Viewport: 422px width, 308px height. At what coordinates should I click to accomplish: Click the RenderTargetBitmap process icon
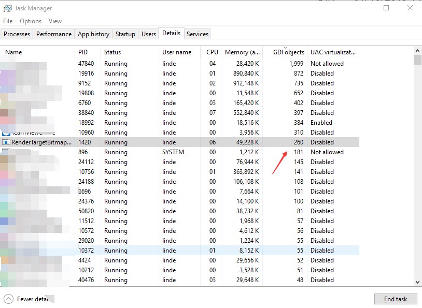(6, 142)
